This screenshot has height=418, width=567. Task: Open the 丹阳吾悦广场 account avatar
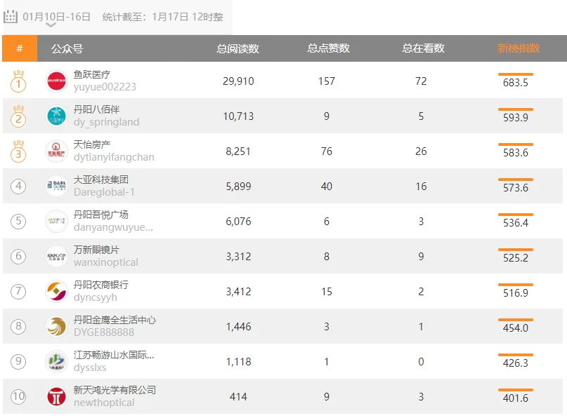[56, 221]
